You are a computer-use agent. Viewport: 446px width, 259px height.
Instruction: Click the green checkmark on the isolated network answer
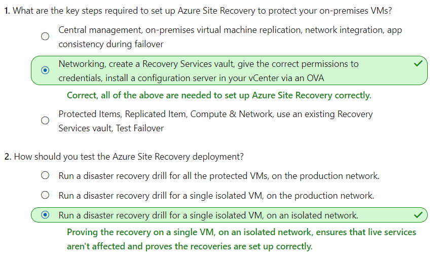coord(418,215)
